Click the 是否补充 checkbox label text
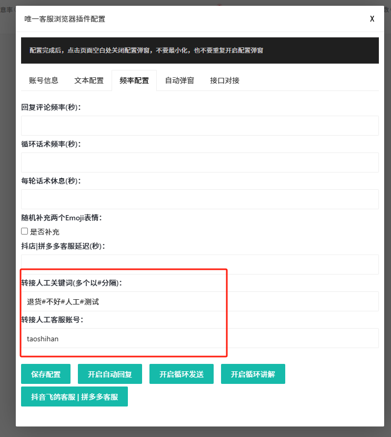The height and width of the screenshot is (437, 391). pos(45,232)
